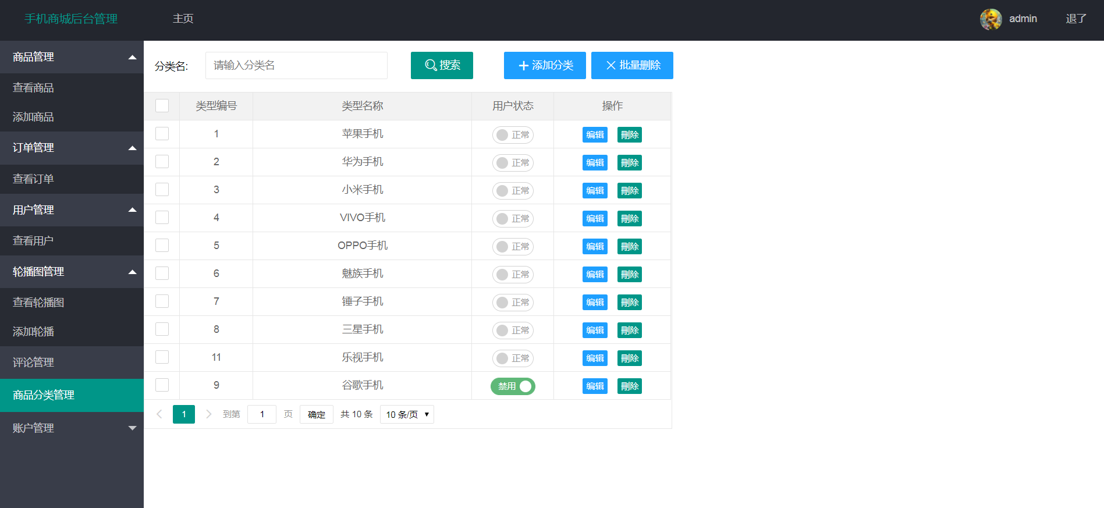This screenshot has width=1104, height=508.
Task: Check the box for 魅族手机 row
Action: tap(162, 273)
